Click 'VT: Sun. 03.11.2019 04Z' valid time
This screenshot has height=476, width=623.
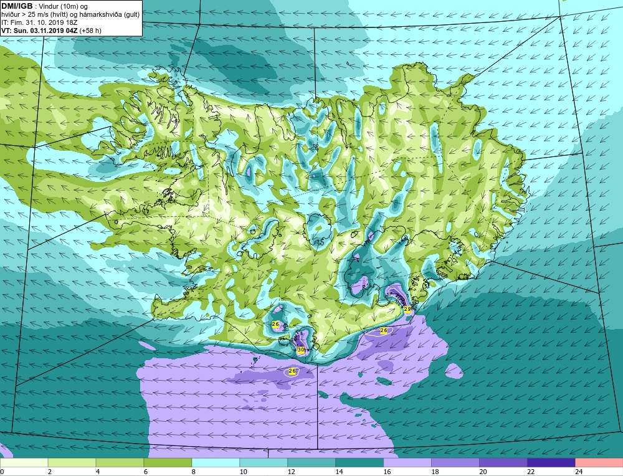point(40,31)
